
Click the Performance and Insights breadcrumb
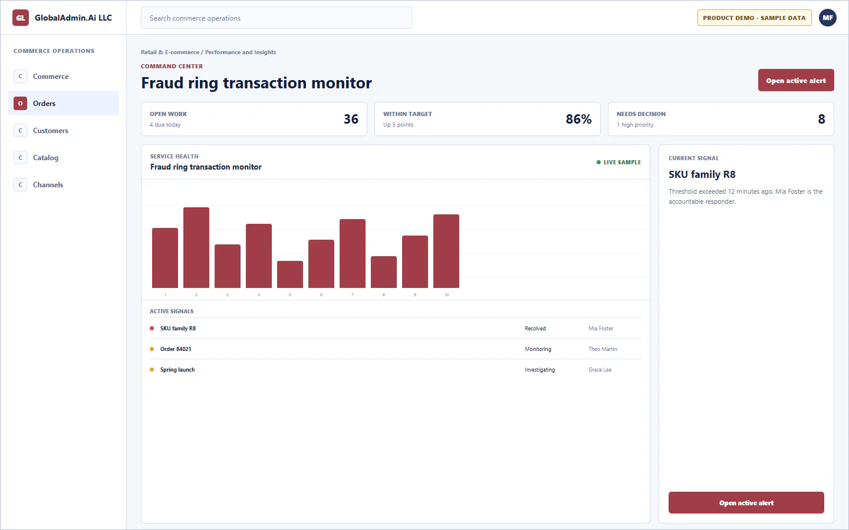(x=241, y=52)
